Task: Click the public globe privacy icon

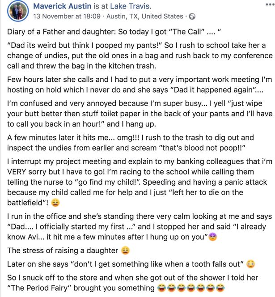Action: (x=192, y=17)
